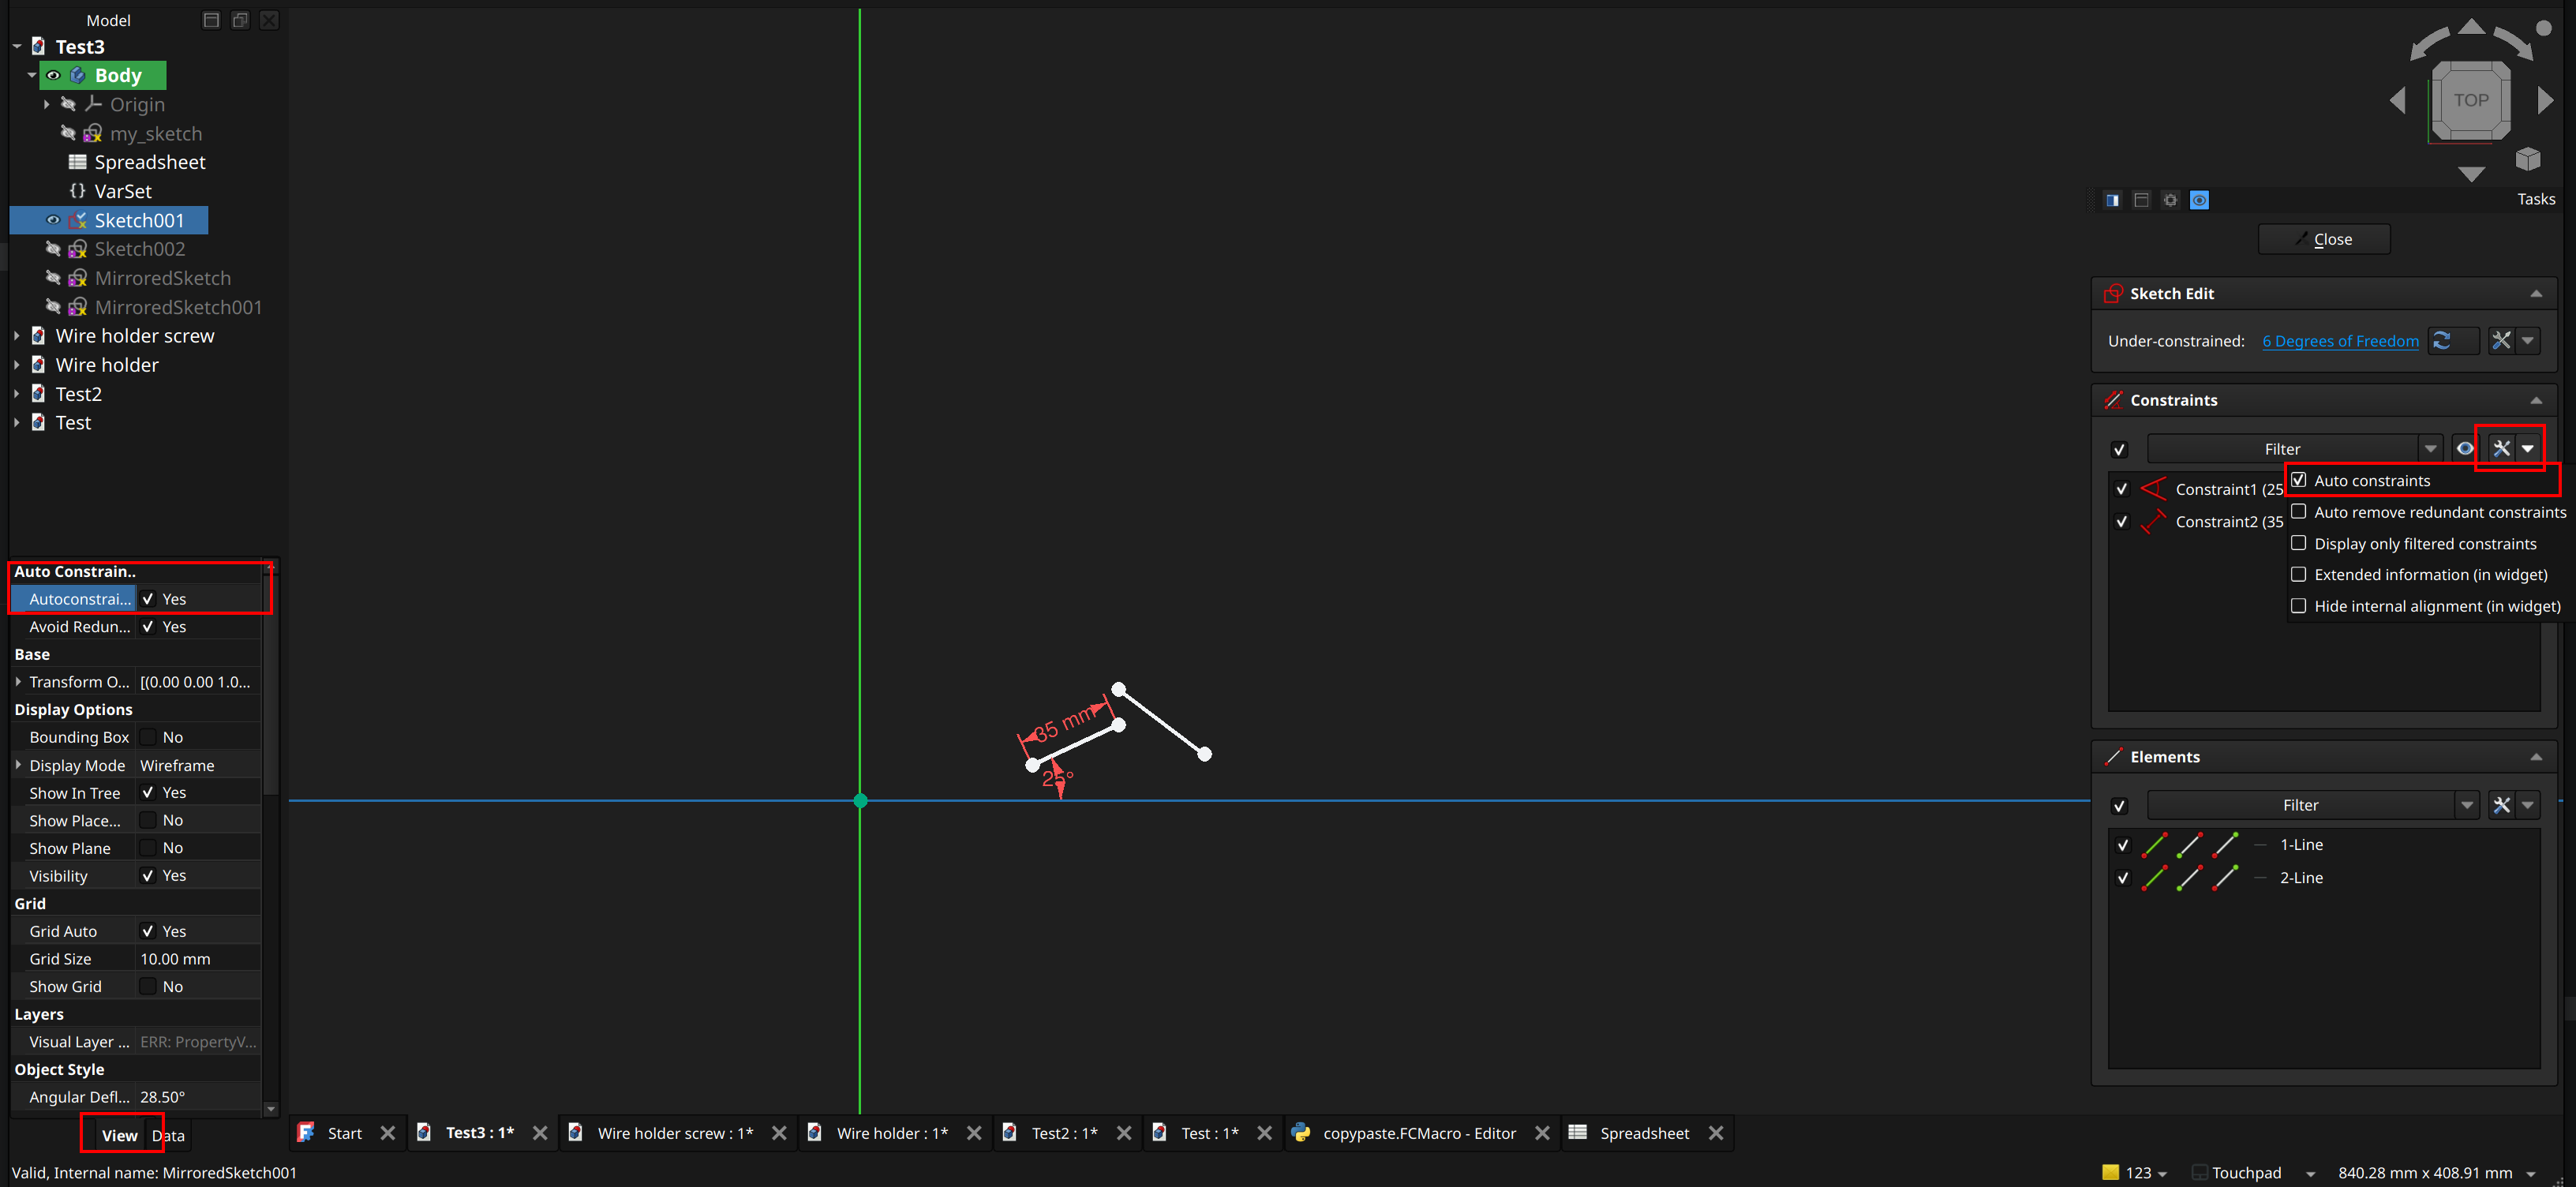Click the Sketch Edit tools wrench icon

coord(2500,341)
